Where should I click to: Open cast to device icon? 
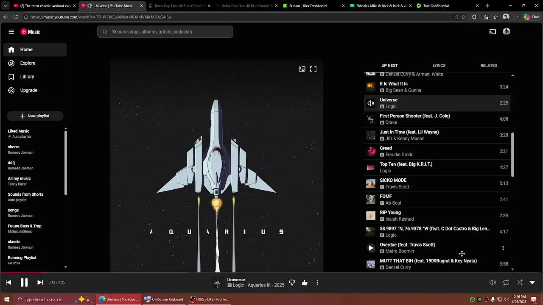tap(493, 32)
